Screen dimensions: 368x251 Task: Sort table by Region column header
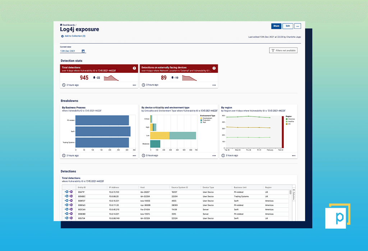(x=268, y=188)
